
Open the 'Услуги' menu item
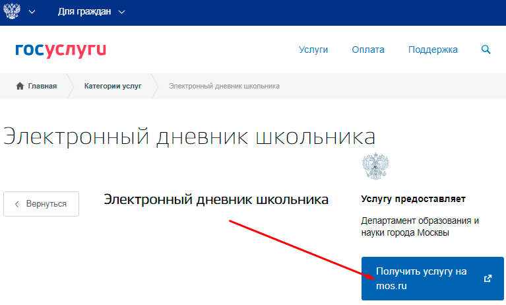click(313, 50)
